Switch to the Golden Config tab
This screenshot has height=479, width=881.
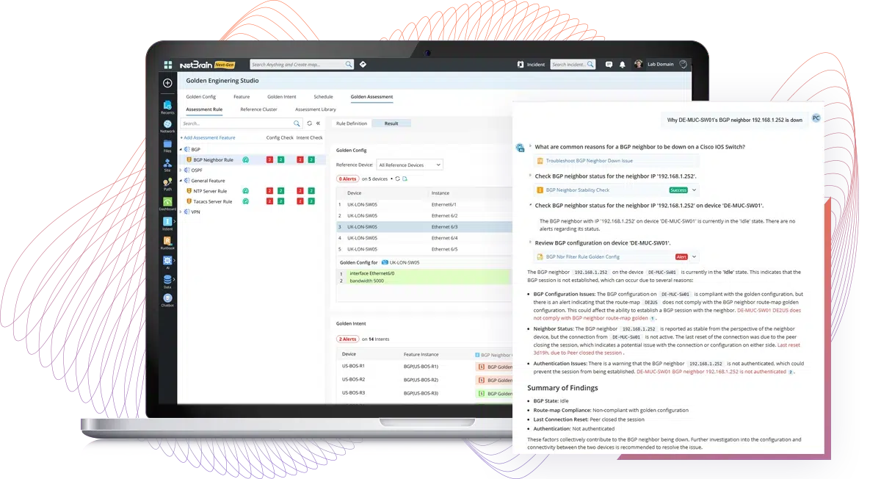(x=200, y=97)
